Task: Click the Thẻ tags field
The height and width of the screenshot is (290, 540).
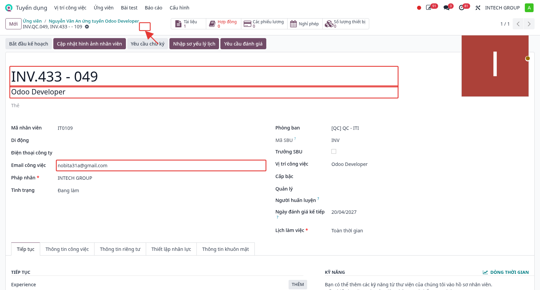Action: 204,106
